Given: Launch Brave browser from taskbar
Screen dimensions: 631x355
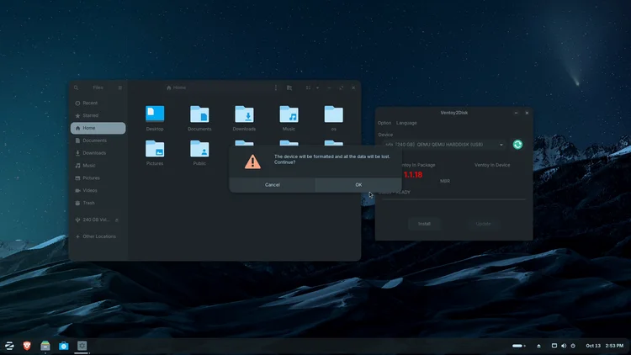Looking at the screenshot, I should tap(27, 346).
